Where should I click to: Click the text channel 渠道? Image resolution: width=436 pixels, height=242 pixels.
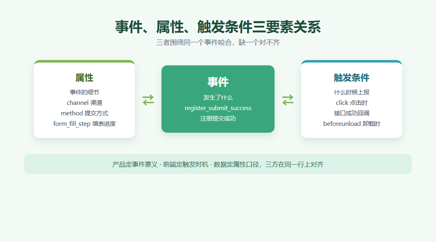pyautogui.click(x=84, y=103)
